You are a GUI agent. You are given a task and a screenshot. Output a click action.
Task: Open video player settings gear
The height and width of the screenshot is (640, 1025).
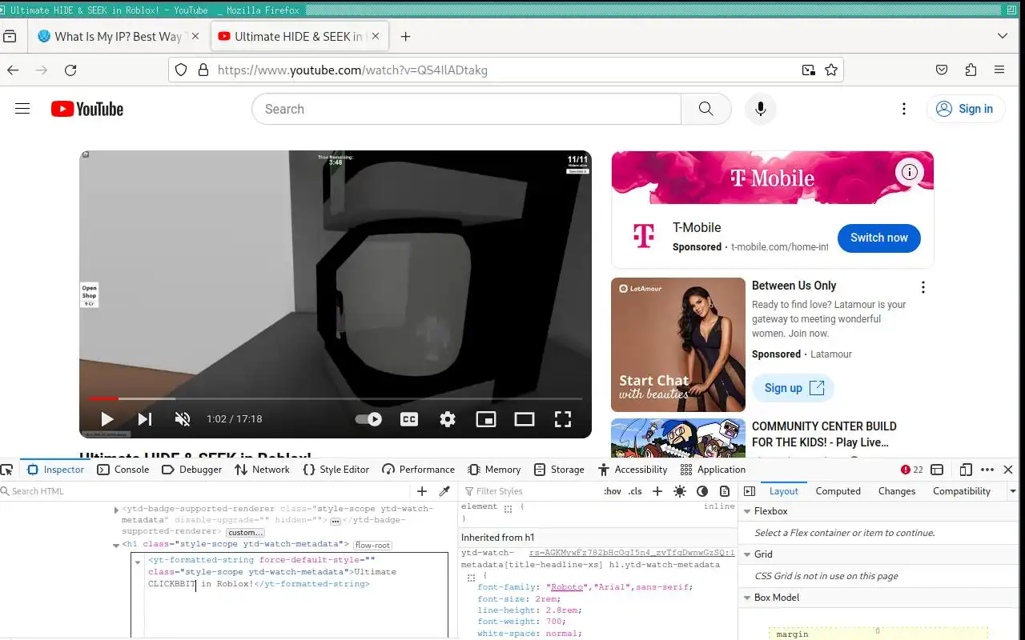tap(448, 419)
